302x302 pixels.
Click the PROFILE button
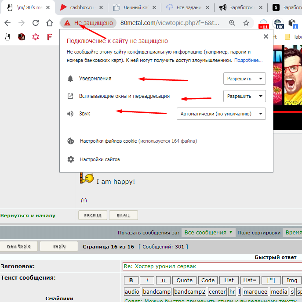pyautogui.click(x=93, y=215)
